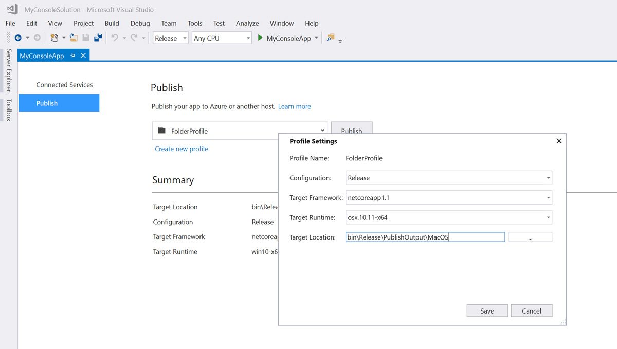Click the New Project toolbar icon

tap(54, 38)
